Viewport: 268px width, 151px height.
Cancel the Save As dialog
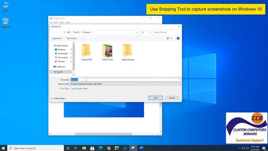pos(172,98)
